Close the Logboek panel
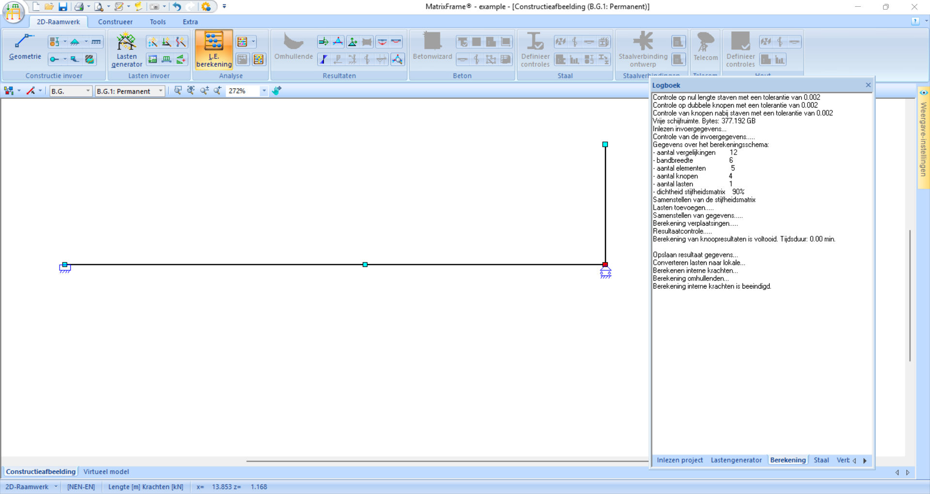The image size is (930, 494). click(x=868, y=85)
